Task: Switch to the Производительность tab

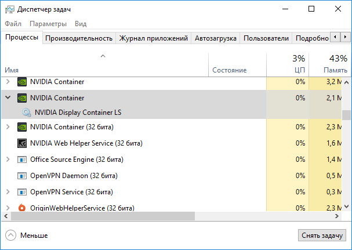Action: (x=79, y=38)
